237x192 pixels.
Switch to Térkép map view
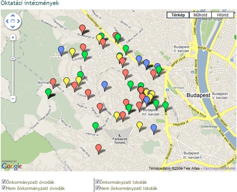pyautogui.click(x=178, y=15)
